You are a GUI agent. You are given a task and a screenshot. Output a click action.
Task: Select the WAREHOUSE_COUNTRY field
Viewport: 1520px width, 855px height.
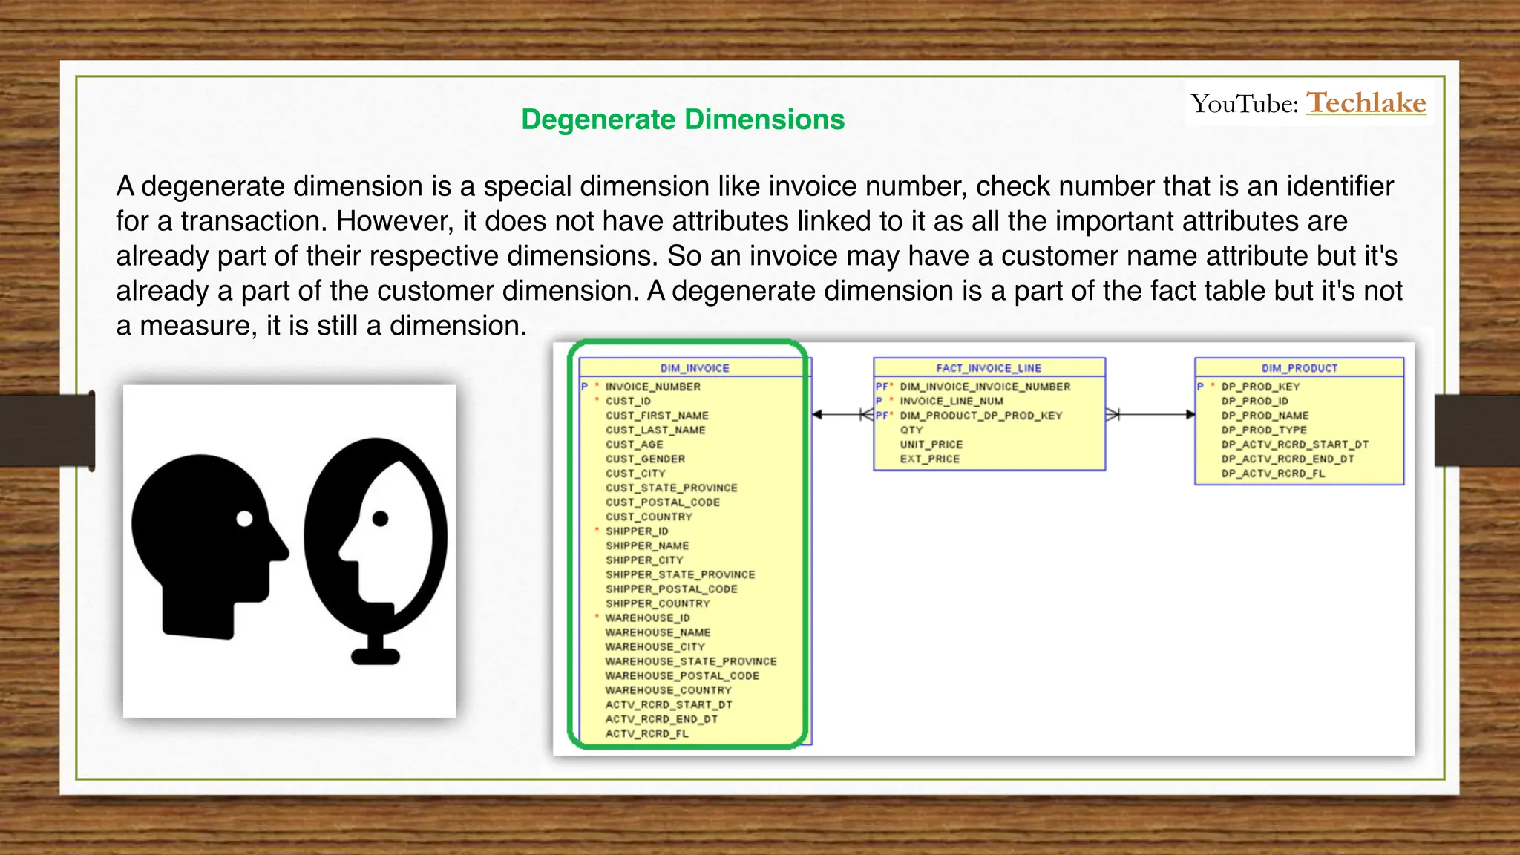(x=668, y=691)
